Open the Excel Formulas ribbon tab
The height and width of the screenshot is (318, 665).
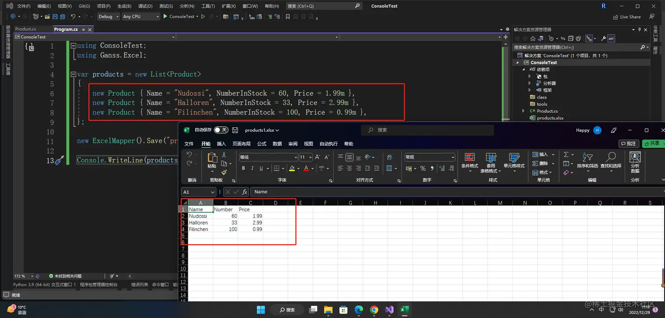[x=262, y=144]
